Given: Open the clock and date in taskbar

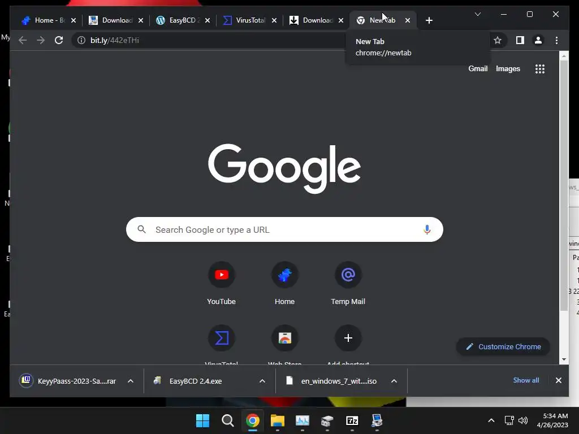Looking at the screenshot, I should [552, 420].
